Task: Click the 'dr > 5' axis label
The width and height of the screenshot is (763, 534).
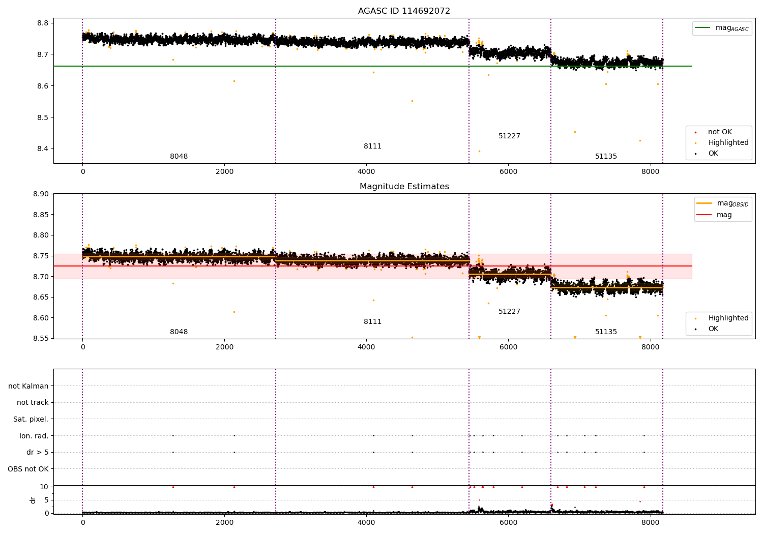Action: [x=38, y=452]
